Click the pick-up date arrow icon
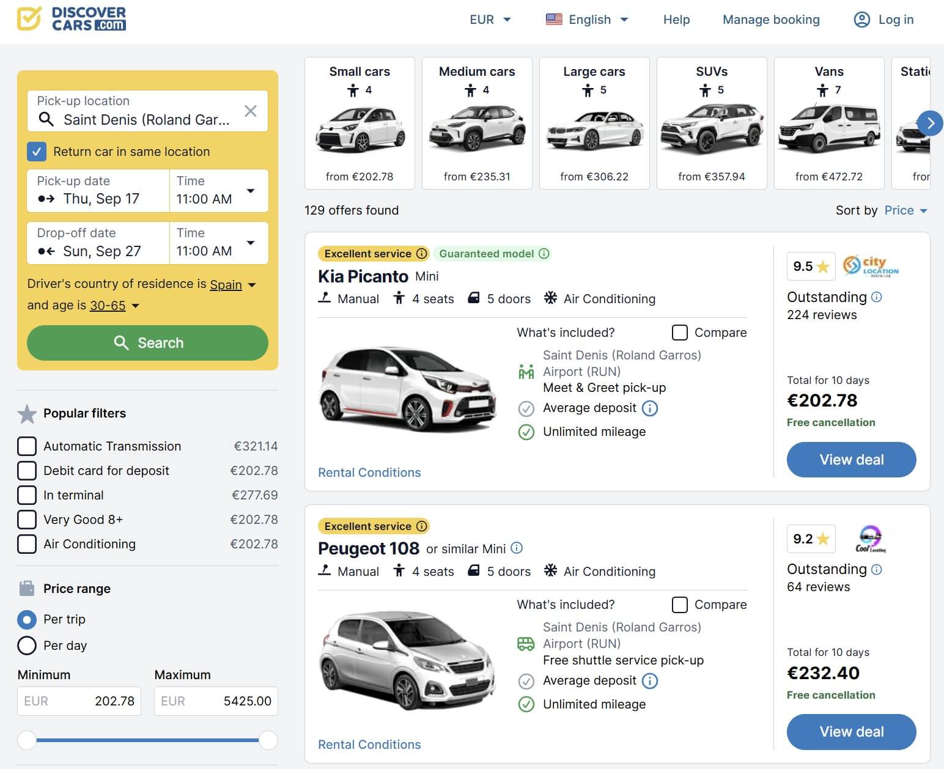This screenshot has width=944, height=769. tap(46, 199)
